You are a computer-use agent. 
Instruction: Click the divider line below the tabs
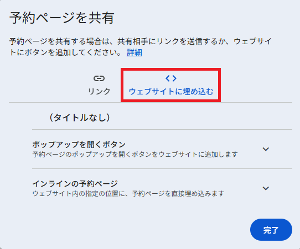click(151, 103)
